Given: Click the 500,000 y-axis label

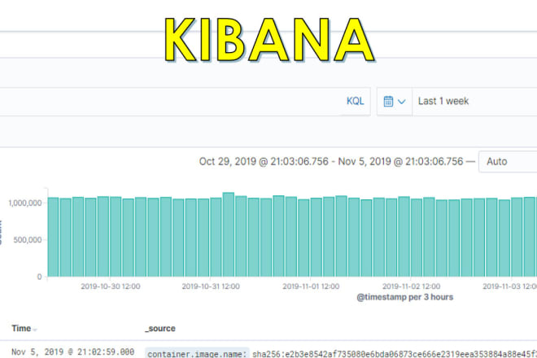Looking at the screenshot, I should click(28, 240).
